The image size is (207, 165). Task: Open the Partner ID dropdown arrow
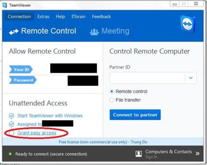(191, 78)
